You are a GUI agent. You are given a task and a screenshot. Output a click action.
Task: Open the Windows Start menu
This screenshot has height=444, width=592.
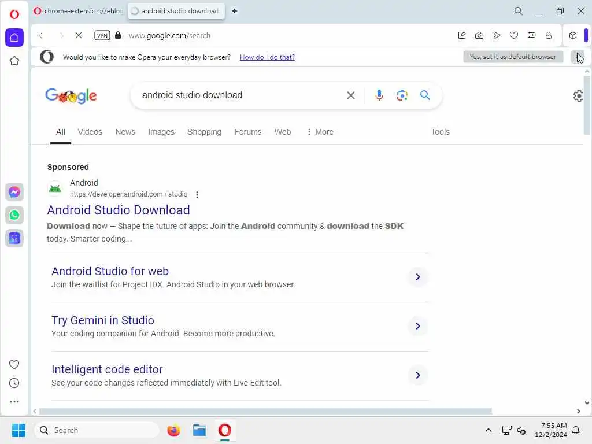point(18,430)
